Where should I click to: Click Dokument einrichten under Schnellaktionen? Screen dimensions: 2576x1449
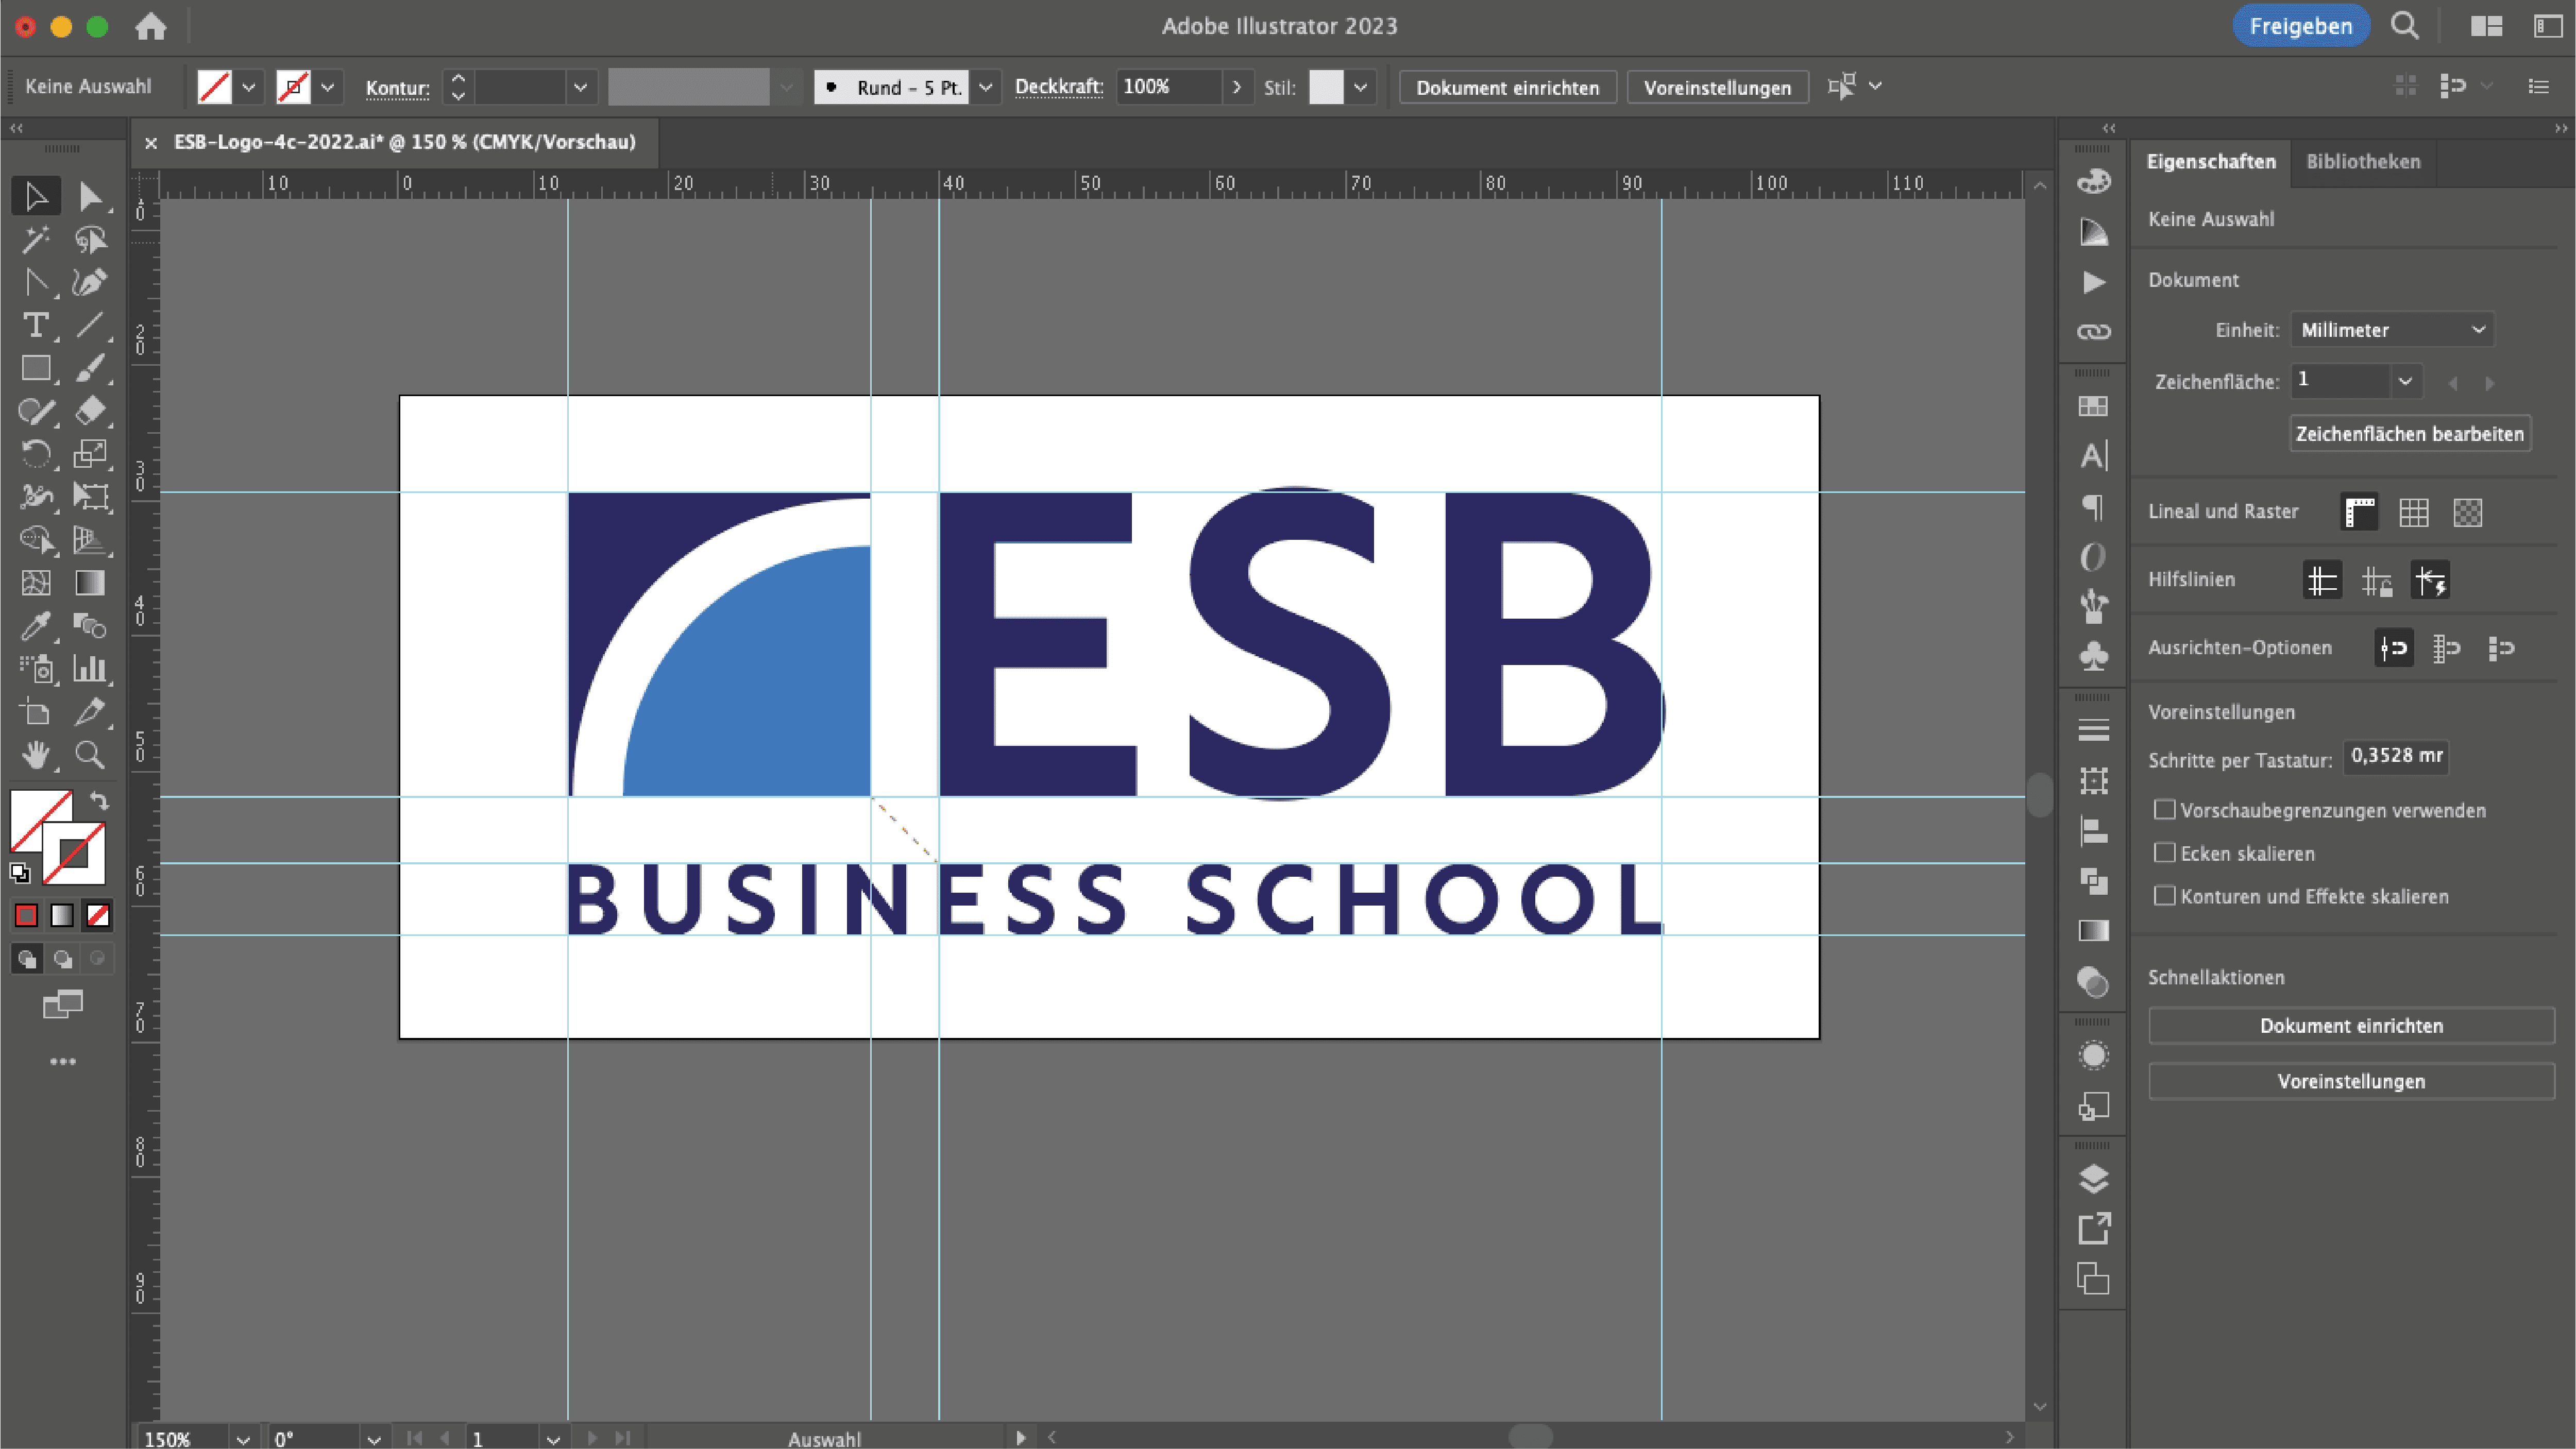2351,1026
